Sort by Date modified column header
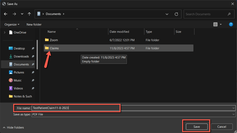Image resolution: width=237 pixels, height=133 pixels. pos(119,32)
